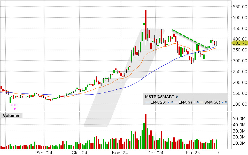The width and height of the screenshot is (248, 155).
Task: Click the small arrow at the chart's bottom-right corner
Action: [219, 152]
